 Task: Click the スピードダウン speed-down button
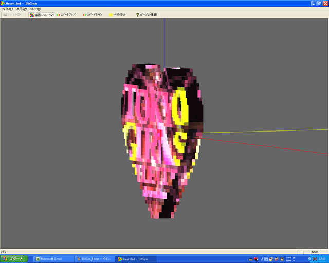coord(93,15)
